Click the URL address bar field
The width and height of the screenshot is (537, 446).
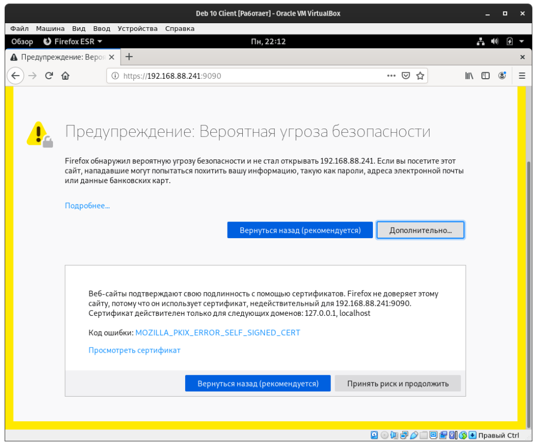pyautogui.click(x=252, y=76)
